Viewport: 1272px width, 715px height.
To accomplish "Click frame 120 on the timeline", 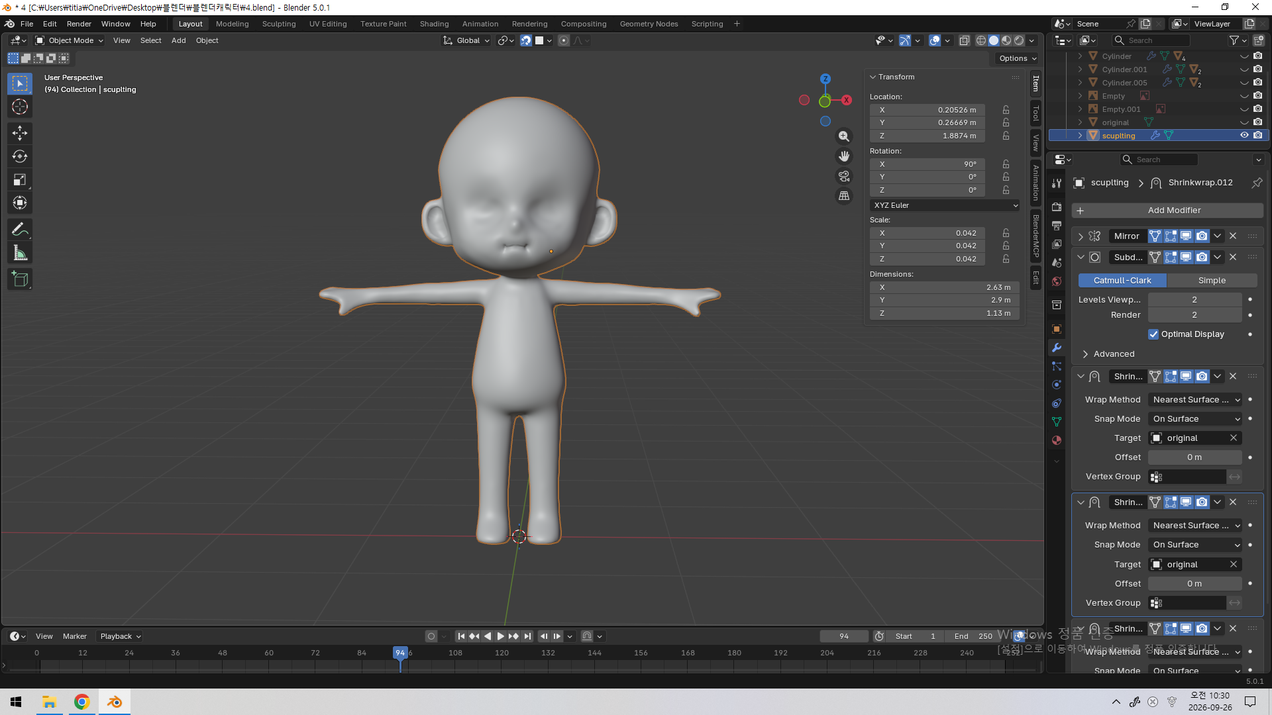I will pos(502,653).
